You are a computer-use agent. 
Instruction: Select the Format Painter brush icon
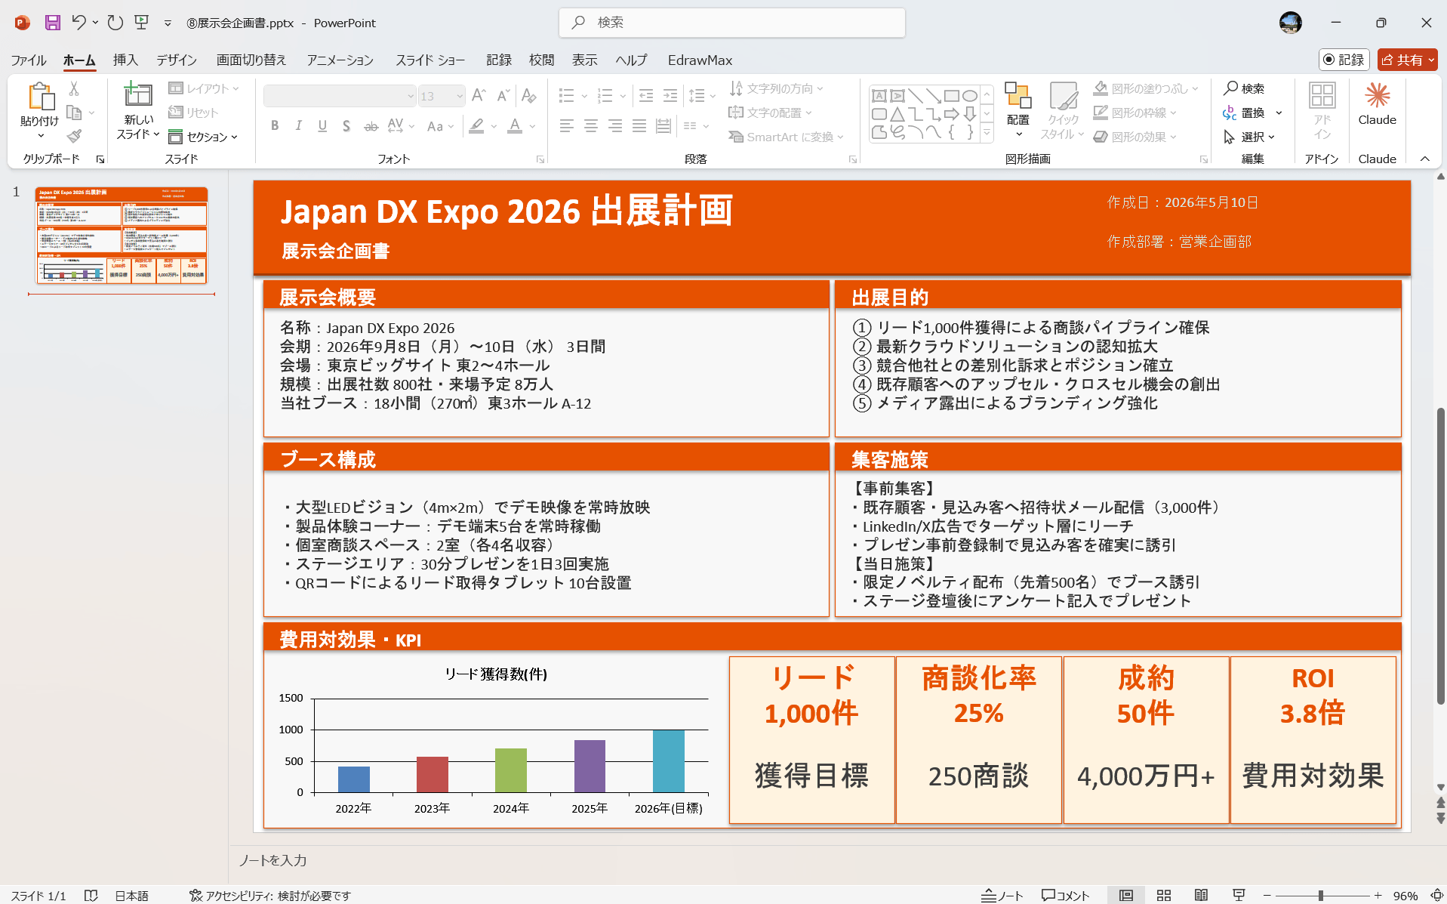74,136
